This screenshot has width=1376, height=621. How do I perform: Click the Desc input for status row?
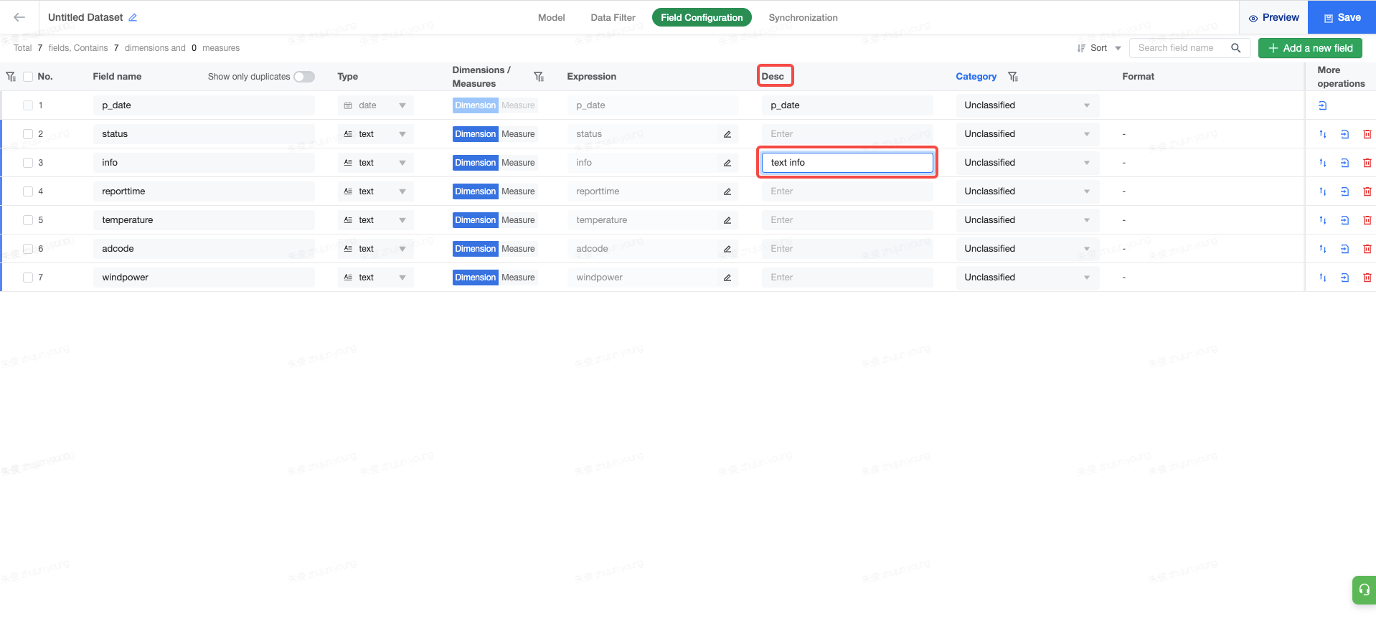pyautogui.click(x=847, y=134)
